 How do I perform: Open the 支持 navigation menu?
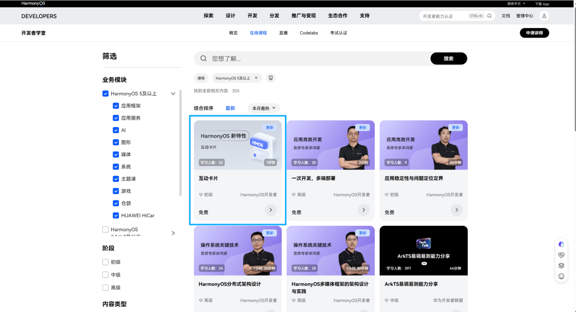[365, 16]
